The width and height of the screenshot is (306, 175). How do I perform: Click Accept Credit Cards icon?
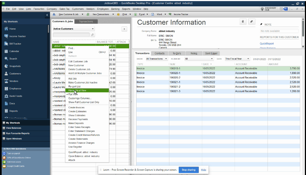point(4,166)
